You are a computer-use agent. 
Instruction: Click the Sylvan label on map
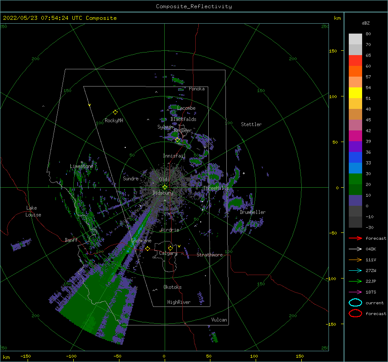pos(165,127)
